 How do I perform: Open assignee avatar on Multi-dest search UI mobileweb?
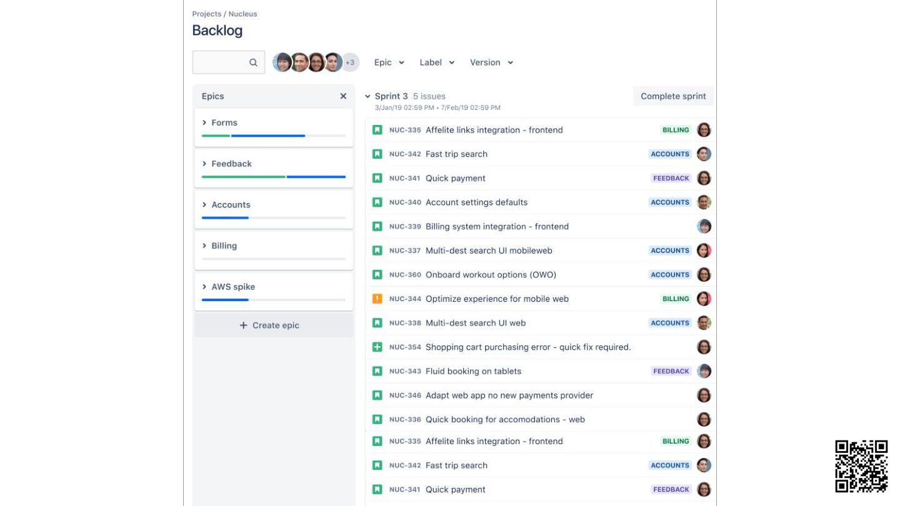(704, 251)
